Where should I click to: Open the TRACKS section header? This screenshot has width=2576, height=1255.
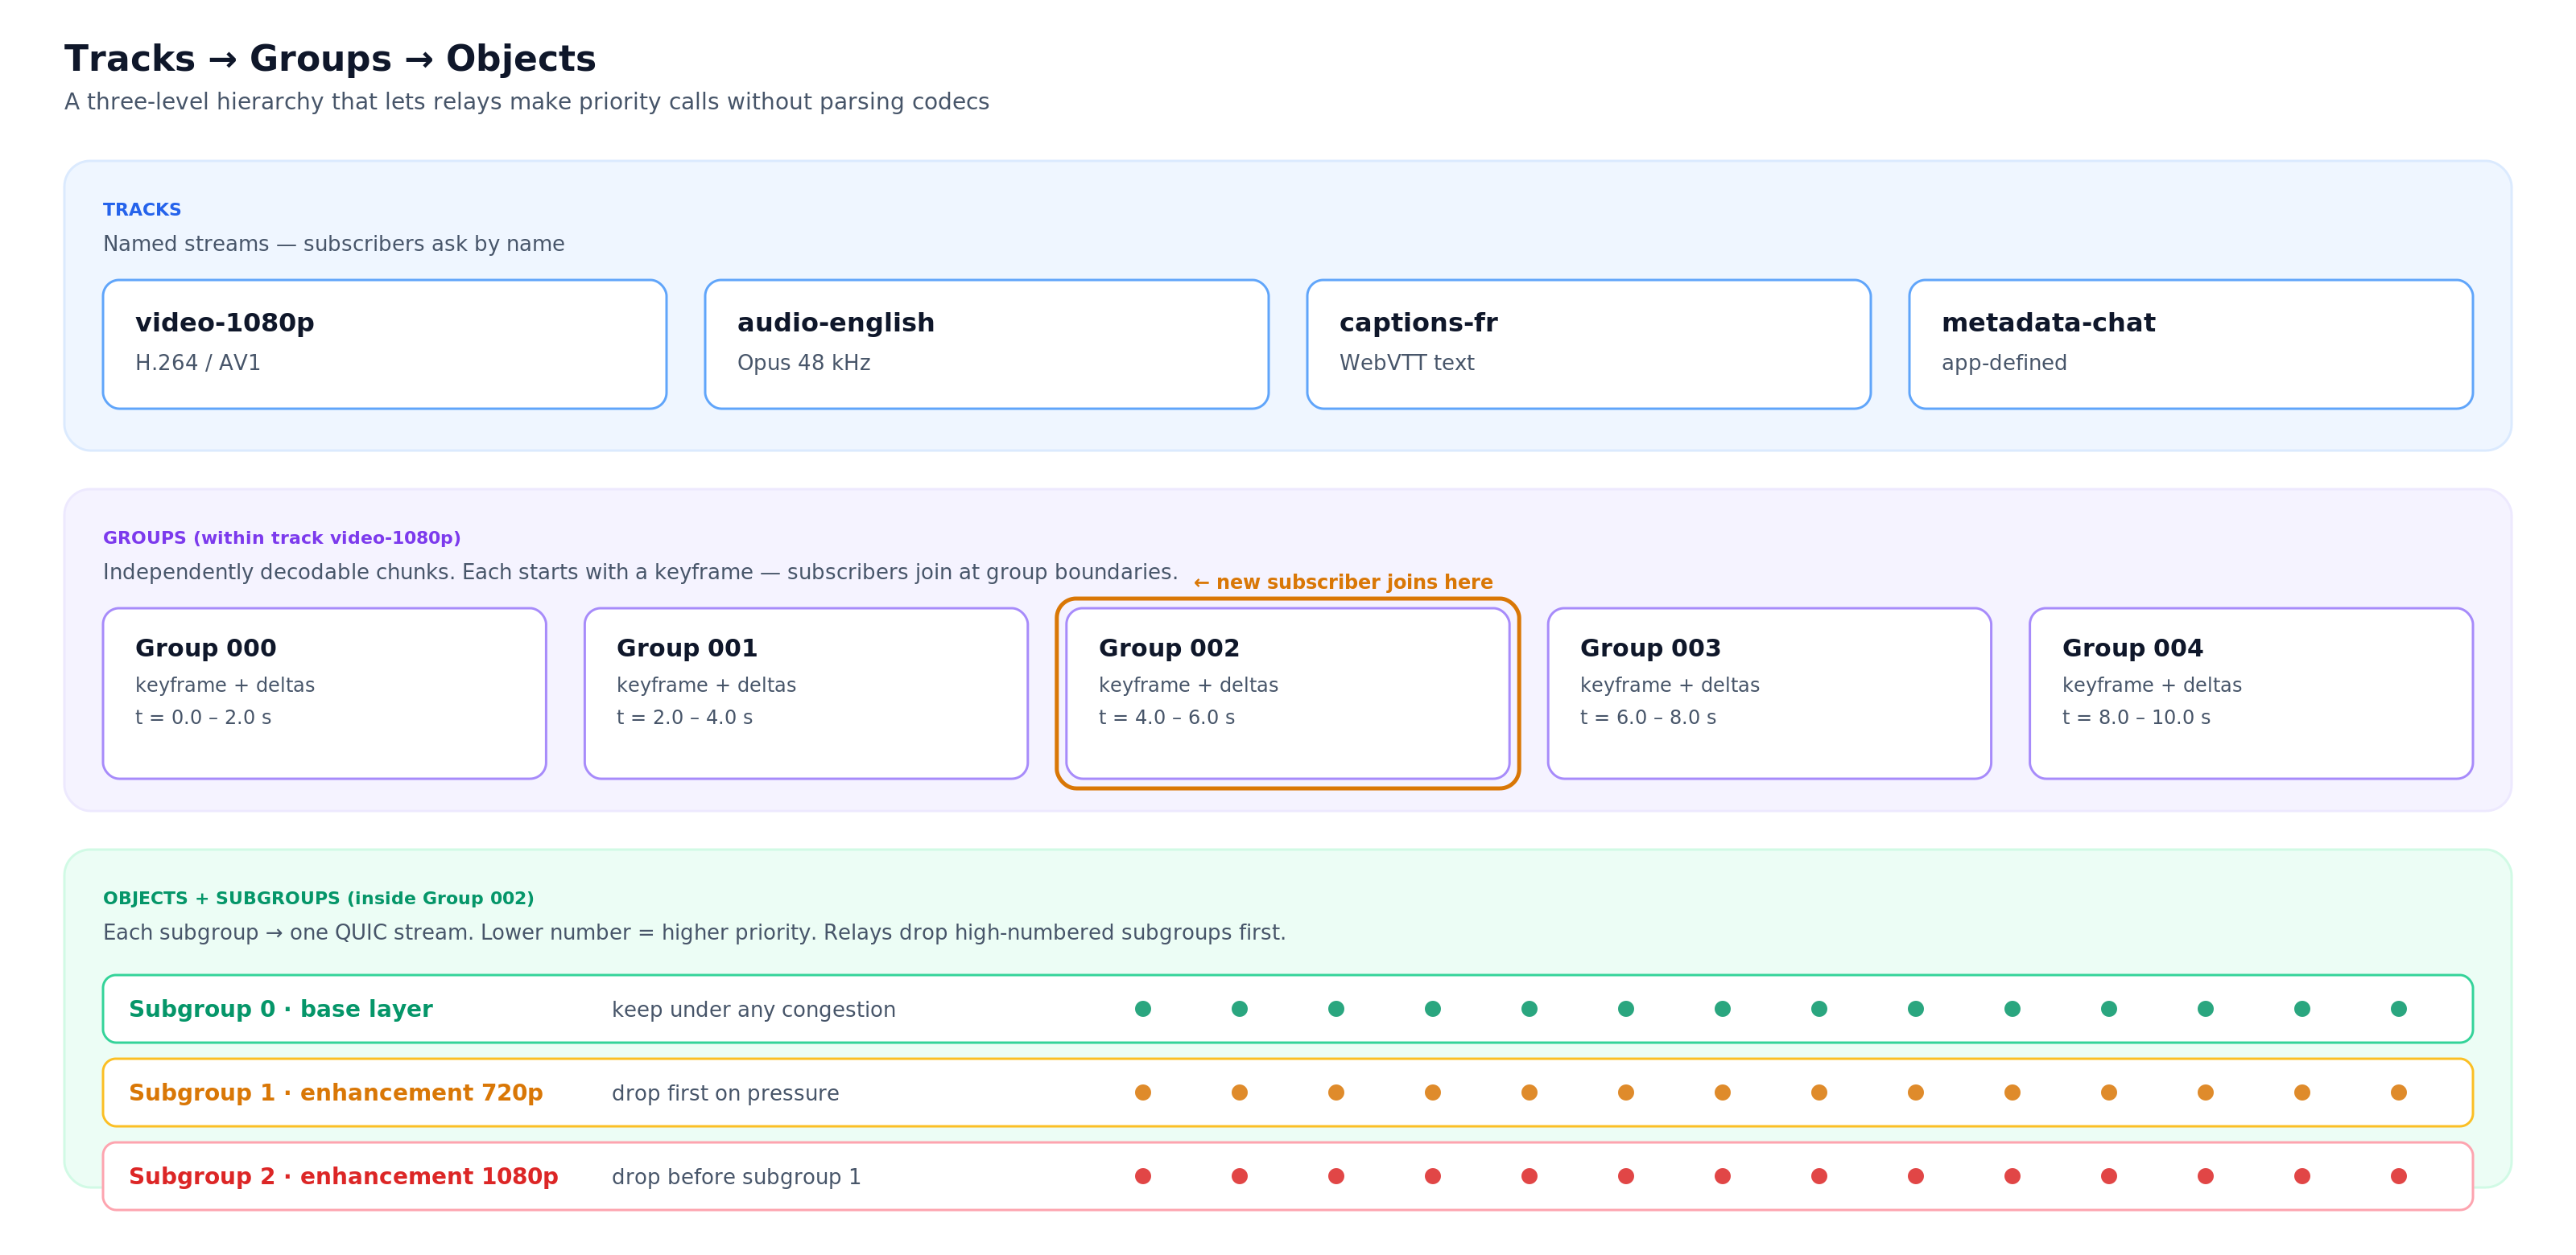(142, 210)
